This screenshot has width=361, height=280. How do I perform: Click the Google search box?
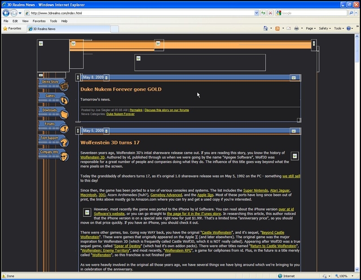click(311, 13)
